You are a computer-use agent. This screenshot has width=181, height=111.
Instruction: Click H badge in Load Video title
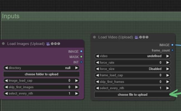click(x=144, y=37)
